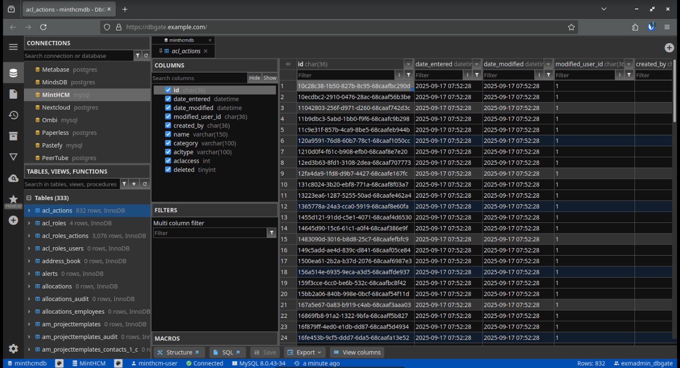Open the database connections sidebar icon
The height and width of the screenshot is (368, 680).
[x=13, y=73]
